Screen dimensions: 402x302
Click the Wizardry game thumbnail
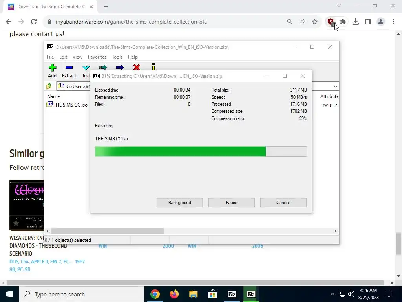click(27, 205)
